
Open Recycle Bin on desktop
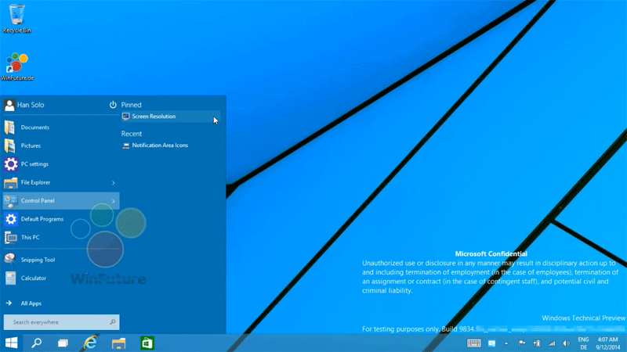pyautogui.click(x=16, y=16)
